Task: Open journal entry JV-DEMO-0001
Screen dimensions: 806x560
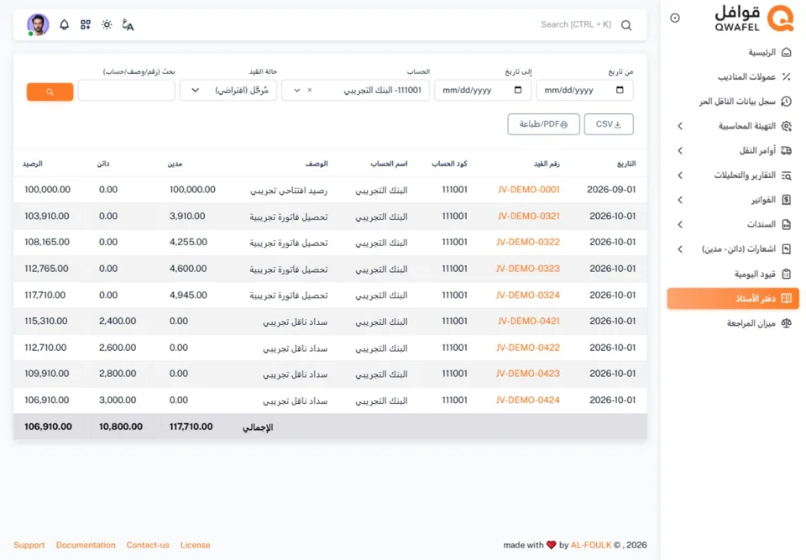Action: pos(528,190)
